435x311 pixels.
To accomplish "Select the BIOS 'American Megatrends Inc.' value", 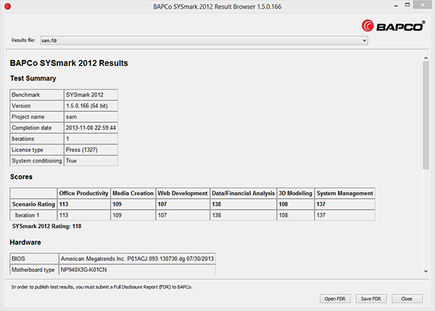I will [137, 259].
